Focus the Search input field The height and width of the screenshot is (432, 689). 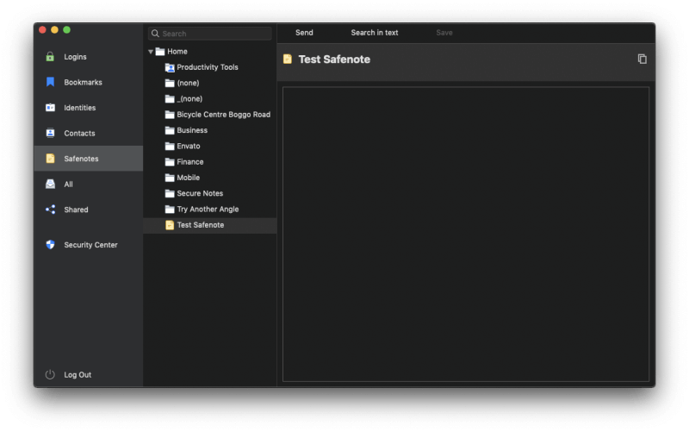click(x=210, y=34)
